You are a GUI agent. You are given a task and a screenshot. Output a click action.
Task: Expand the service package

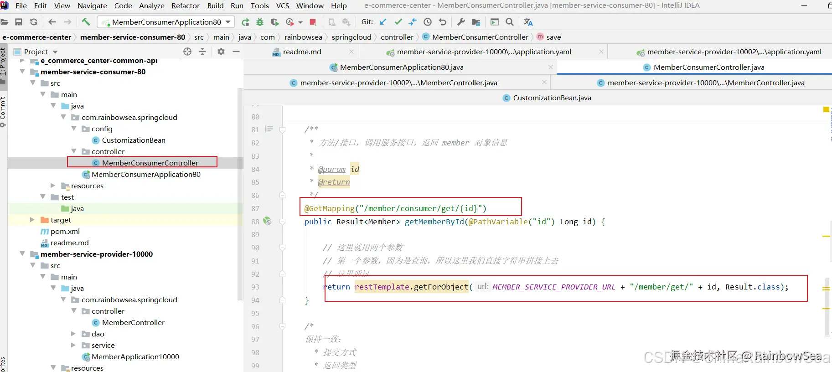point(73,345)
